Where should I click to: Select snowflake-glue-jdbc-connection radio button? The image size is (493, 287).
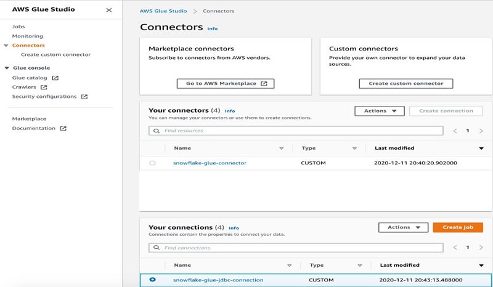(152, 280)
